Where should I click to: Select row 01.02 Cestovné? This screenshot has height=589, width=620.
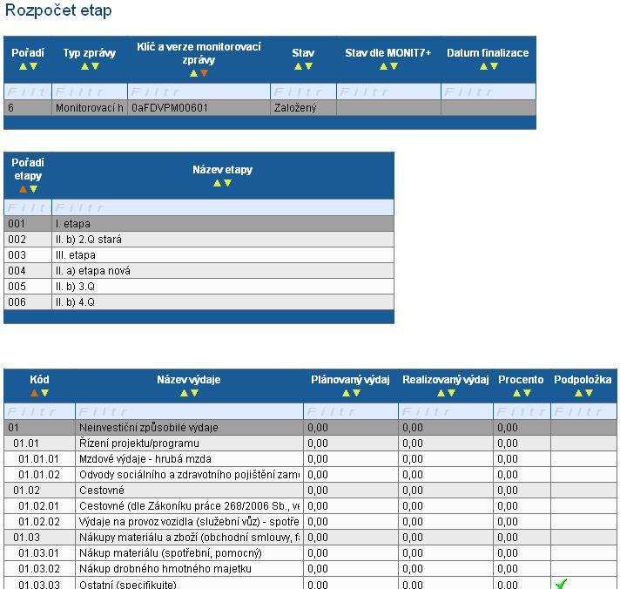pos(310,491)
